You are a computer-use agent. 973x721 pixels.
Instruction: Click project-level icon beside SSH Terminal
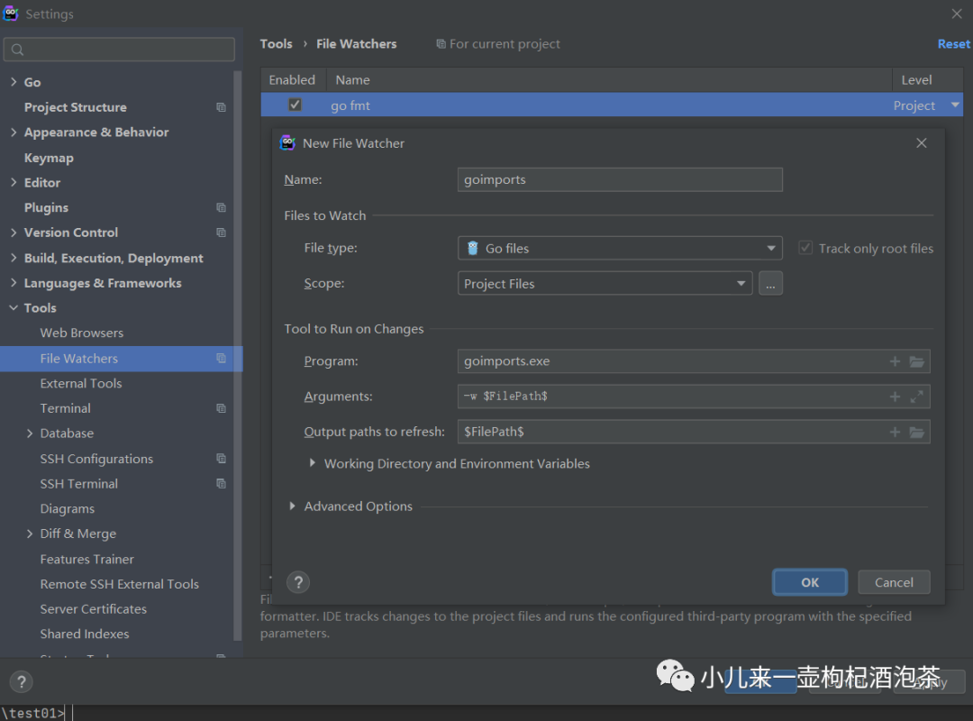(x=221, y=483)
